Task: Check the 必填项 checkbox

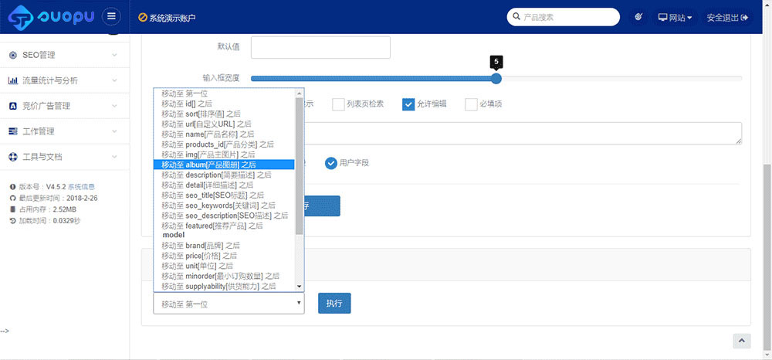Action: tap(471, 104)
